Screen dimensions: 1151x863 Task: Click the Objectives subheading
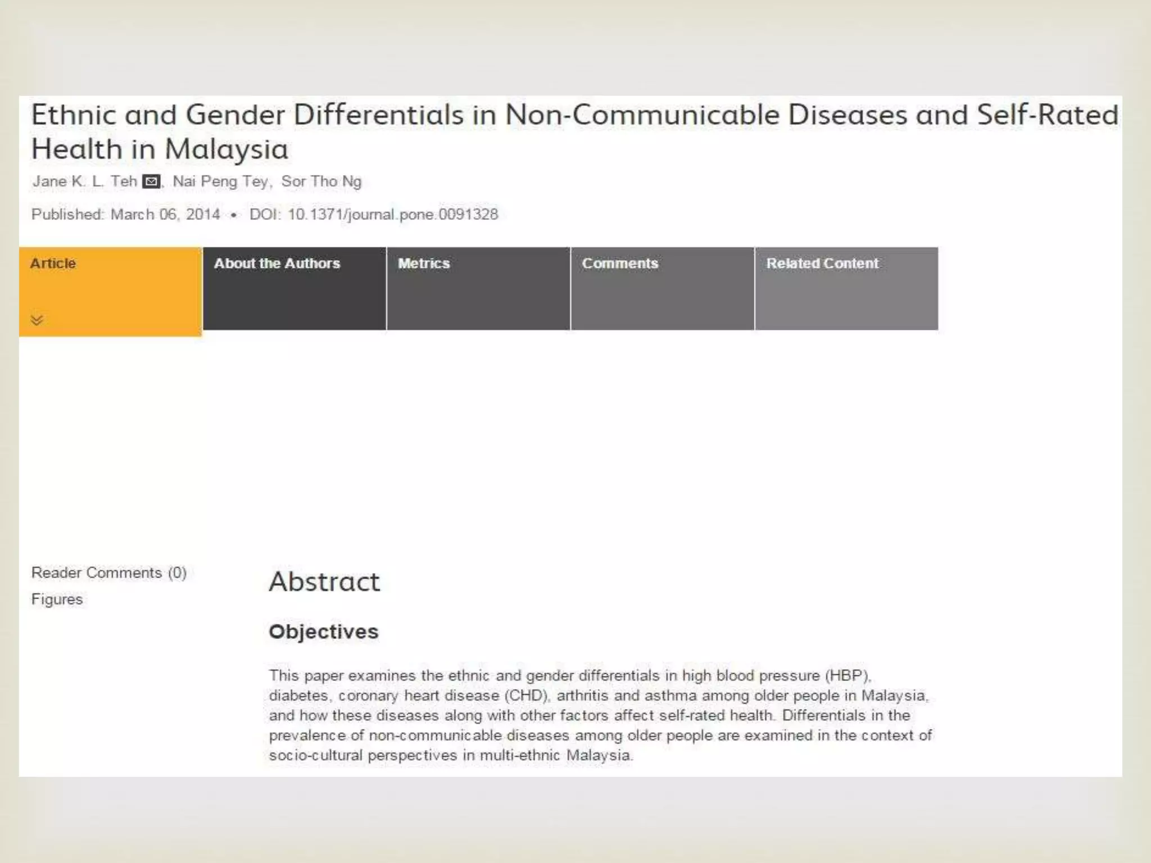coord(323,632)
